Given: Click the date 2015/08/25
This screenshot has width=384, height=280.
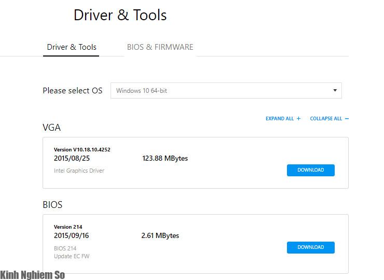Looking at the screenshot, I should [x=72, y=158].
